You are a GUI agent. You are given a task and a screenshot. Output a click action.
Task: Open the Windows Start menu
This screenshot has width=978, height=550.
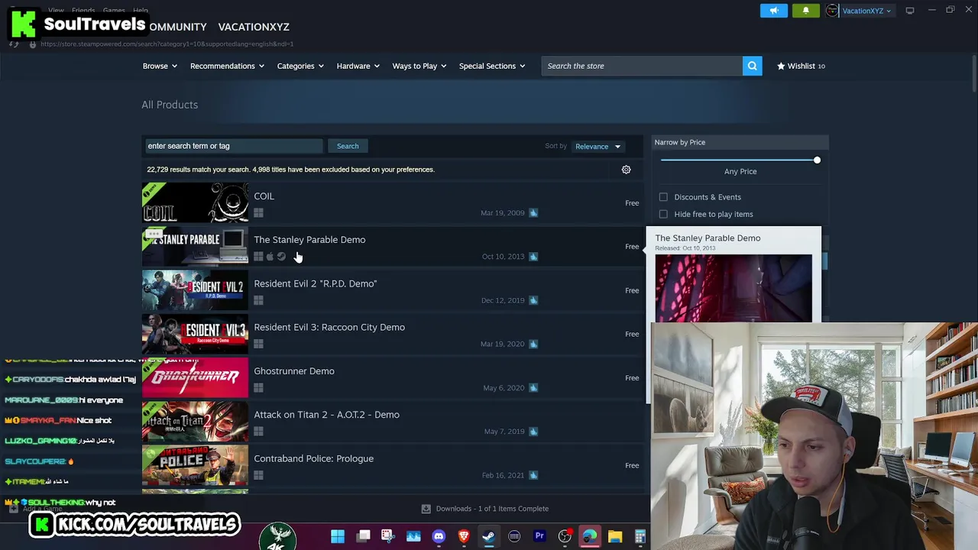tap(337, 536)
